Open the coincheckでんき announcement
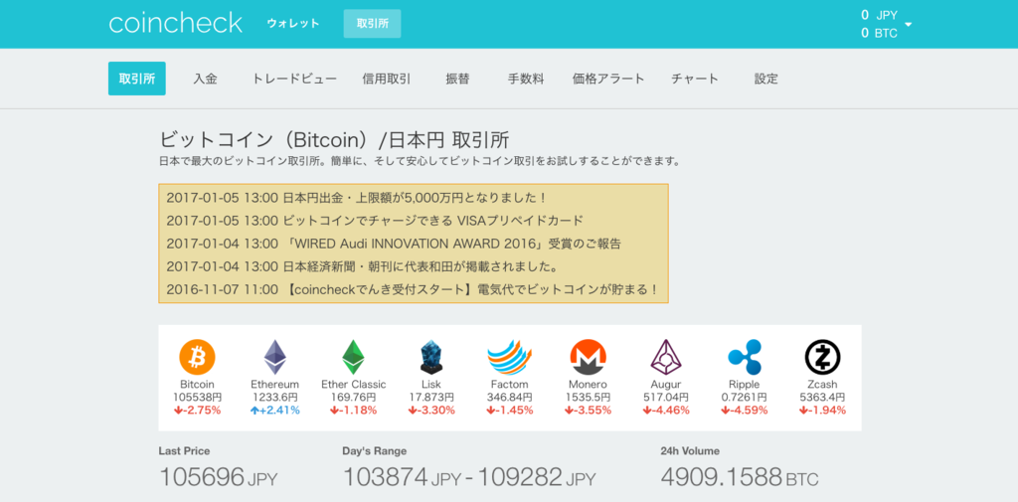Image resolution: width=1018 pixels, height=502 pixels. pyautogui.click(x=413, y=289)
